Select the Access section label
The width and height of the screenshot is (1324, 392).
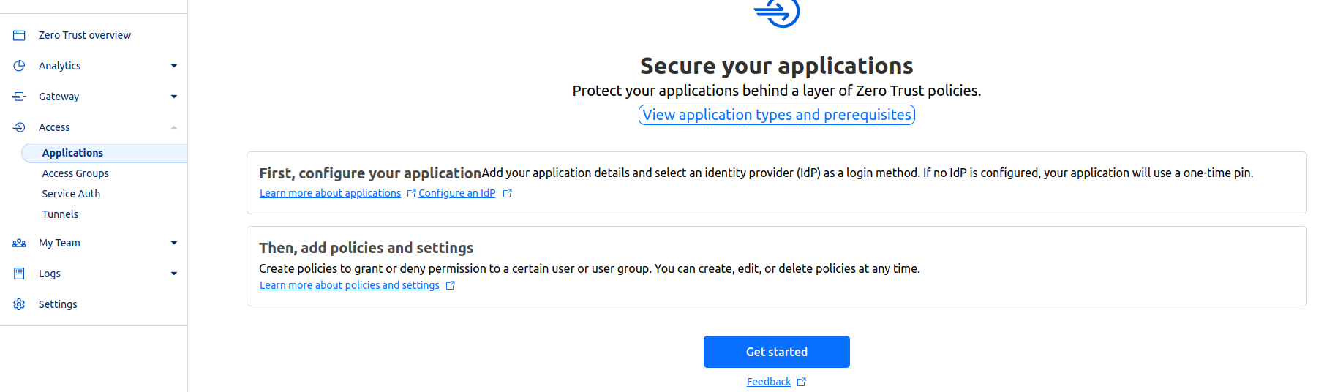[x=54, y=127]
